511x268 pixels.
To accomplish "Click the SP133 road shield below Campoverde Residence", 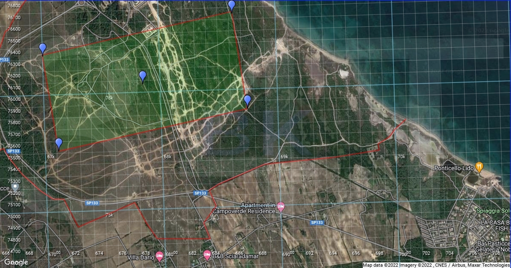I will [x=317, y=222].
